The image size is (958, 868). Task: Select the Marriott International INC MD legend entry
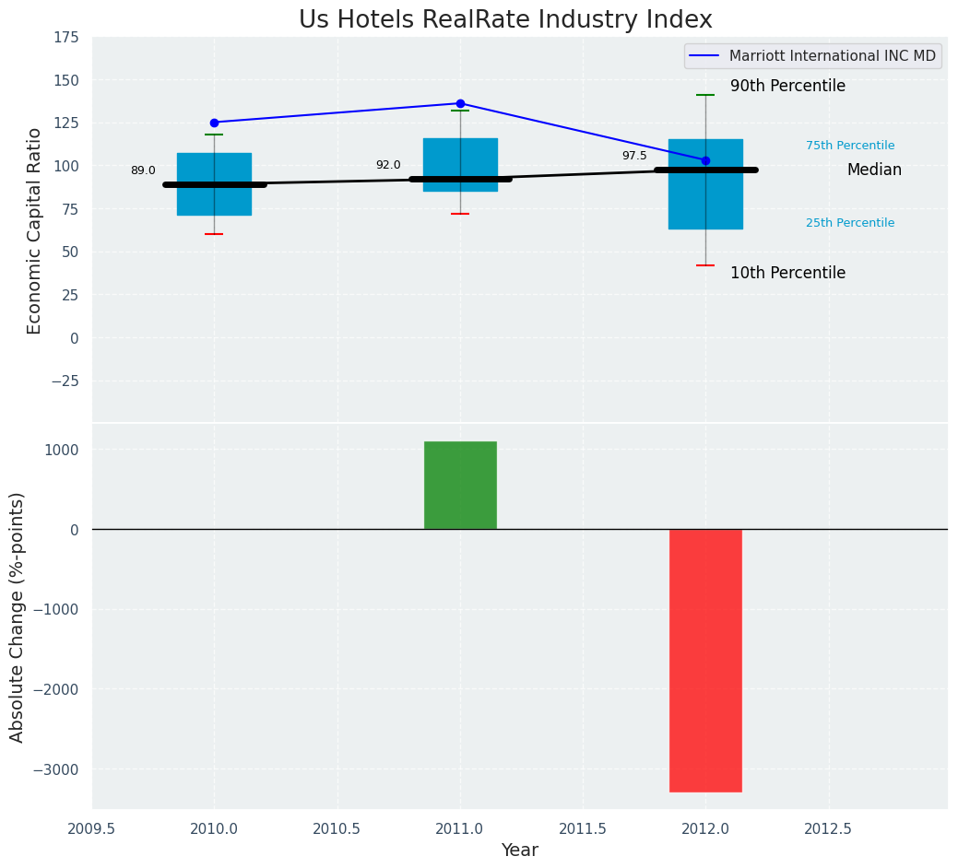point(811,56)
